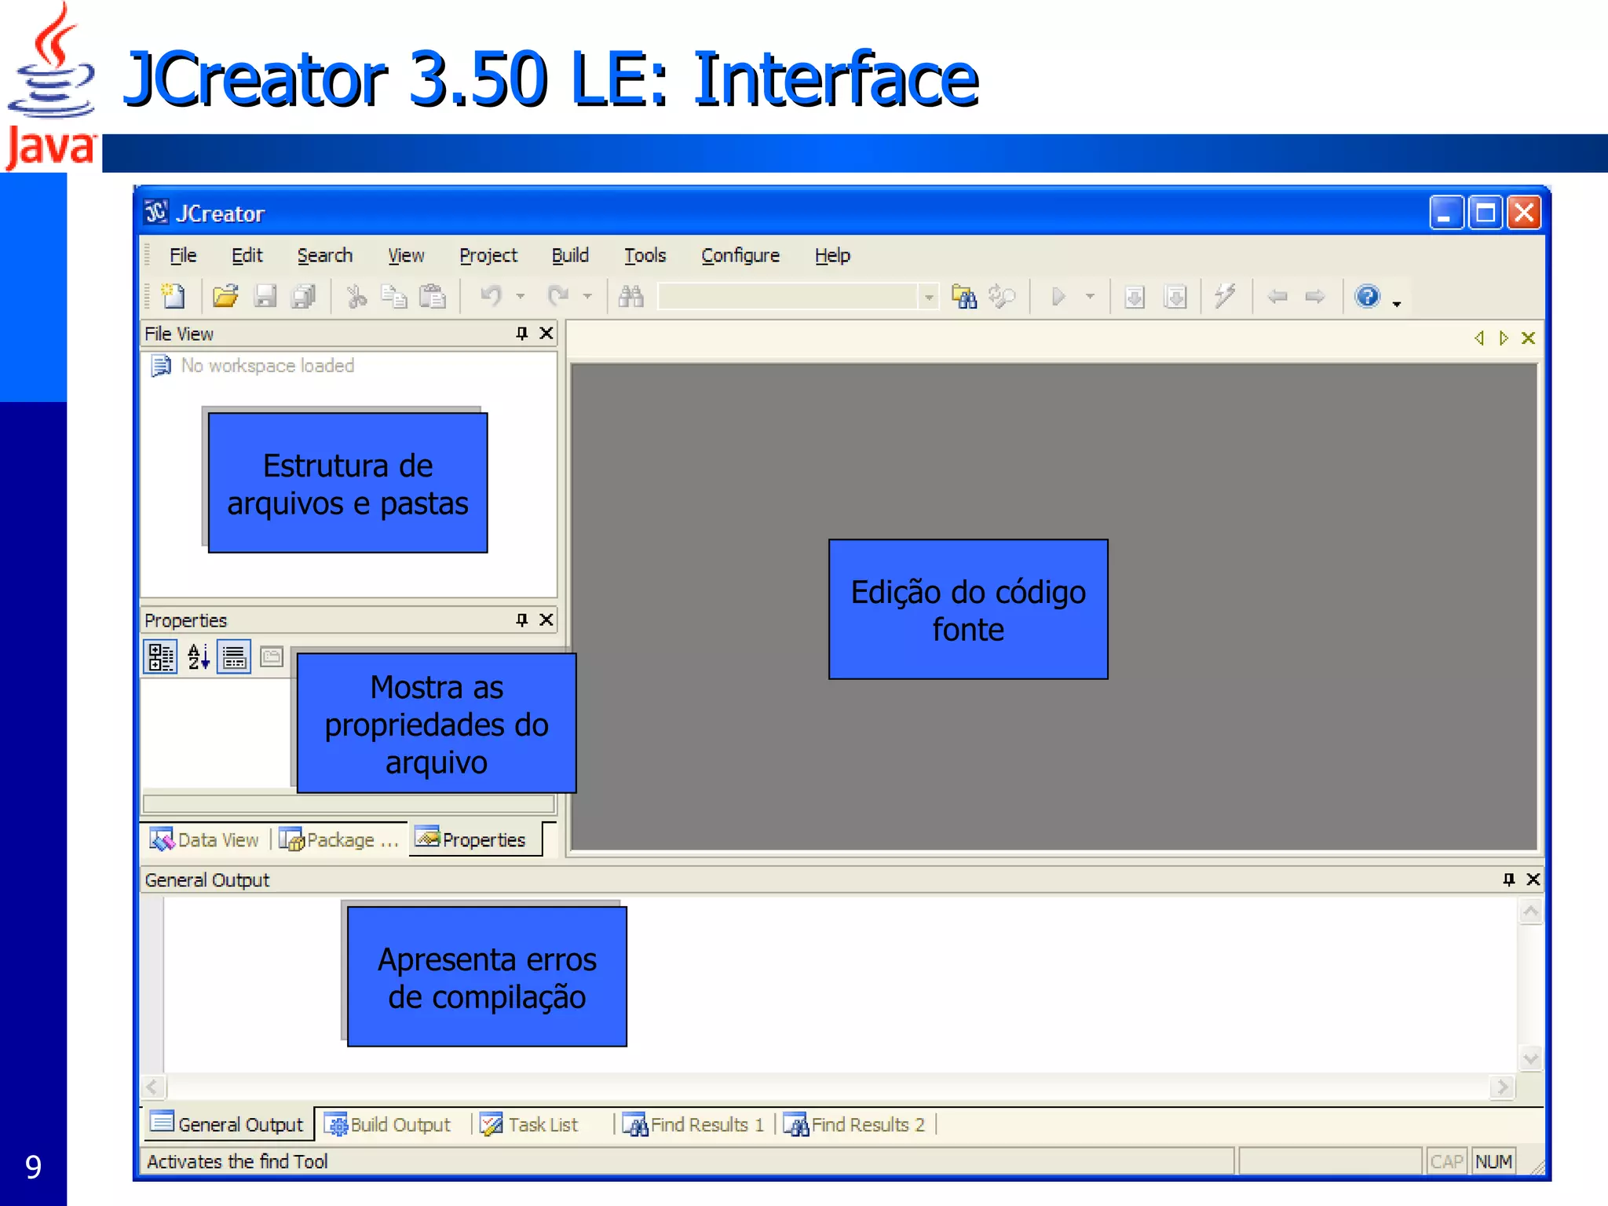Click the Property Pages icon

tap(272, 656)
